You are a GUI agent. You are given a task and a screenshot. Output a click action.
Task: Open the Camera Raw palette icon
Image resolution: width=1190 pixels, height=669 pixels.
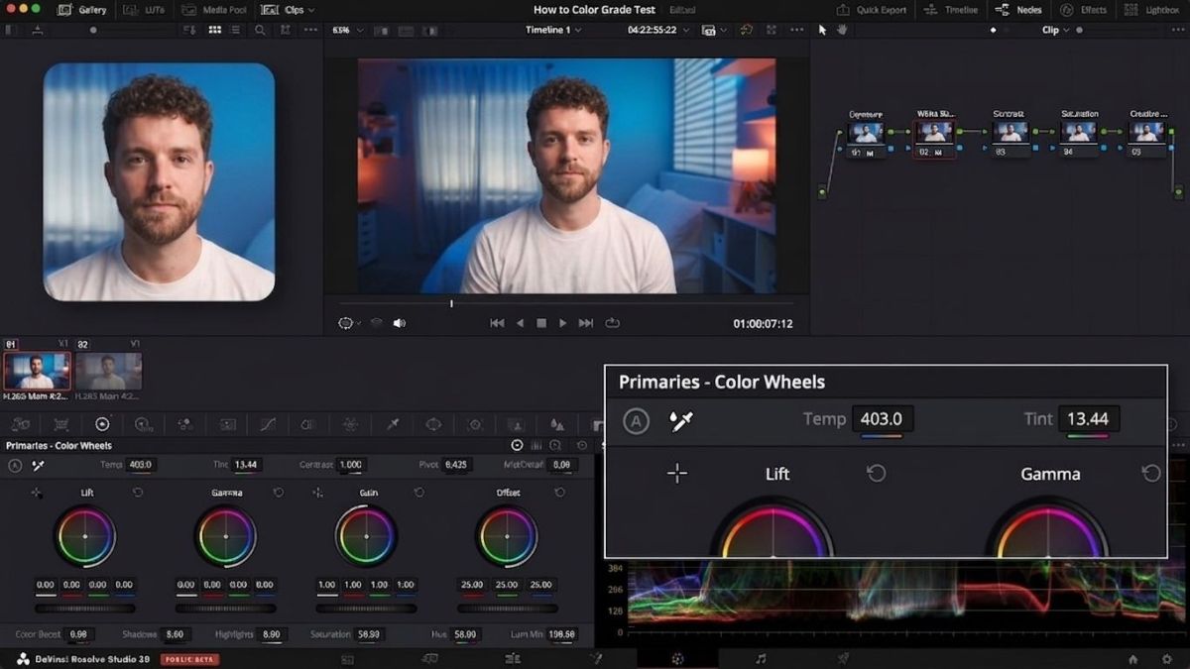pyautogui.click(x=20, y=424)
